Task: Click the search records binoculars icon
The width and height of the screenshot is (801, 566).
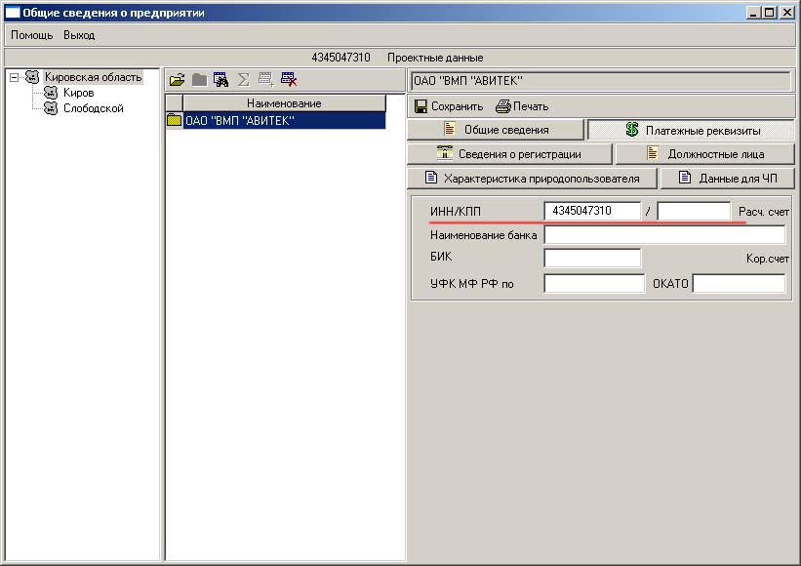Action: 220,80
